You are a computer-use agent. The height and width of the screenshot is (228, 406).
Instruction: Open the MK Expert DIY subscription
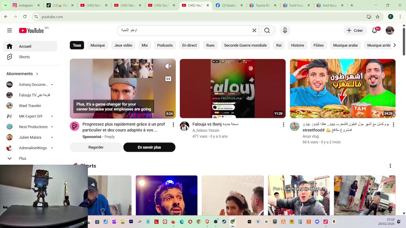30,116
